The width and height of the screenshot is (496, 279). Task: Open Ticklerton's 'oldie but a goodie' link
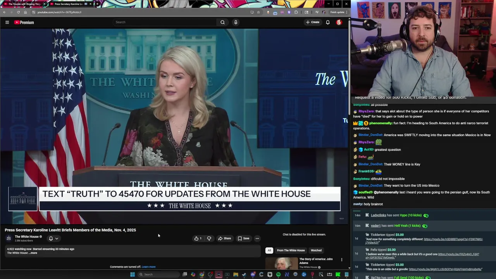[446, 269]
